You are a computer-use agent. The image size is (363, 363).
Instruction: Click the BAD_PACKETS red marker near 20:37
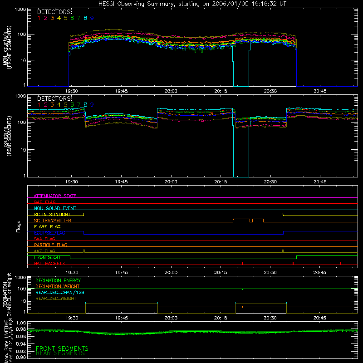coord(293,263)
